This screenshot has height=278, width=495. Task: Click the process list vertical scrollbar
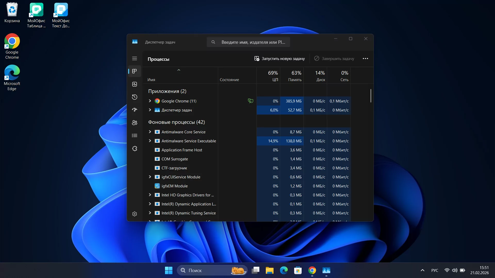371,96
